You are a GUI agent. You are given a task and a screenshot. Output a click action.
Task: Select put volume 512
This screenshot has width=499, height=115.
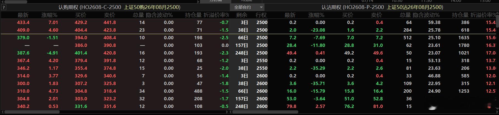click(407, 38)
